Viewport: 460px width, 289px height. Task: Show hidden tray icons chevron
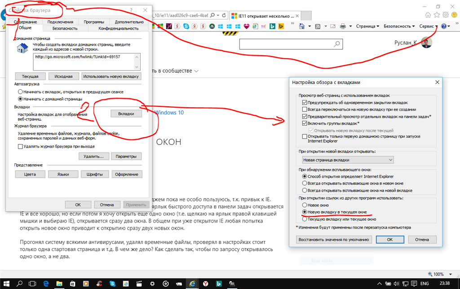pos(379,284)
